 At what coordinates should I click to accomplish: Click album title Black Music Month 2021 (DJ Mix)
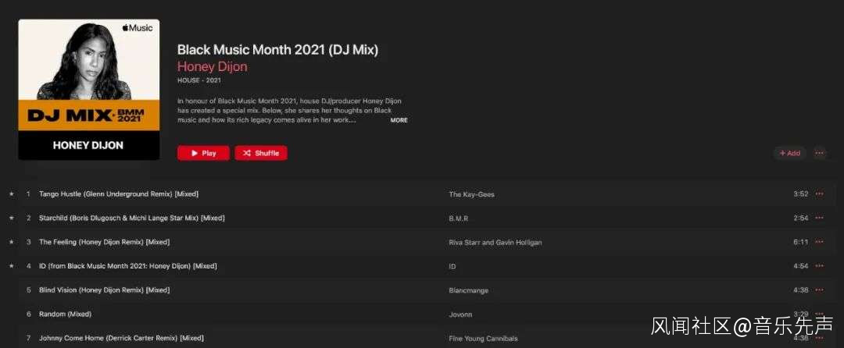click(277, 50)
